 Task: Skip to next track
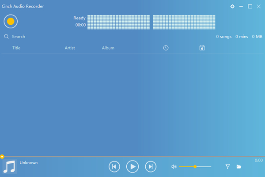151,166
